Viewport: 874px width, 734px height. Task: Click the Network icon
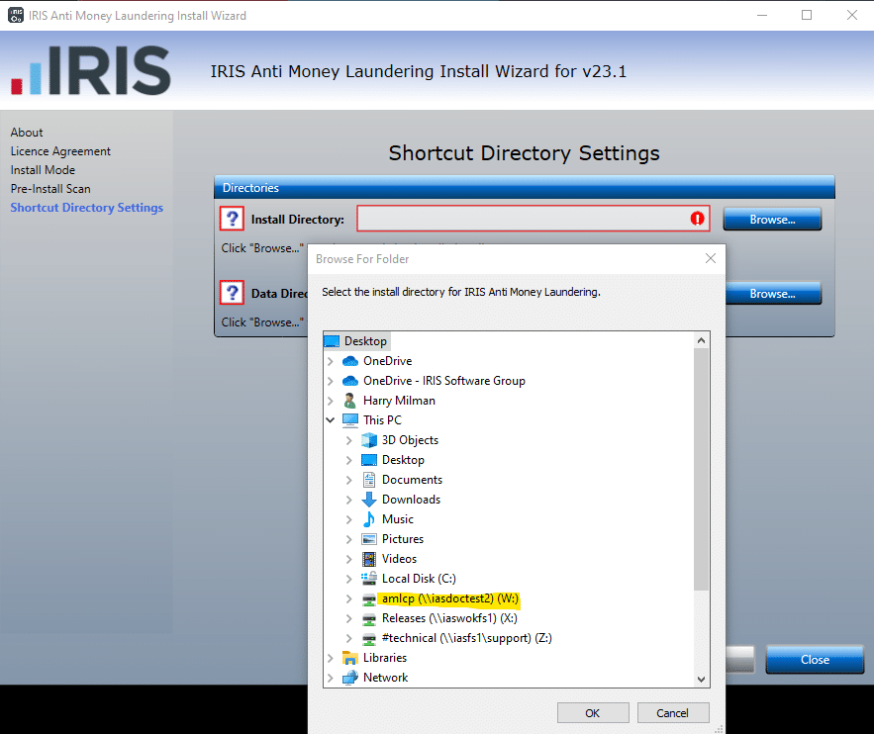tap(350, 678)
